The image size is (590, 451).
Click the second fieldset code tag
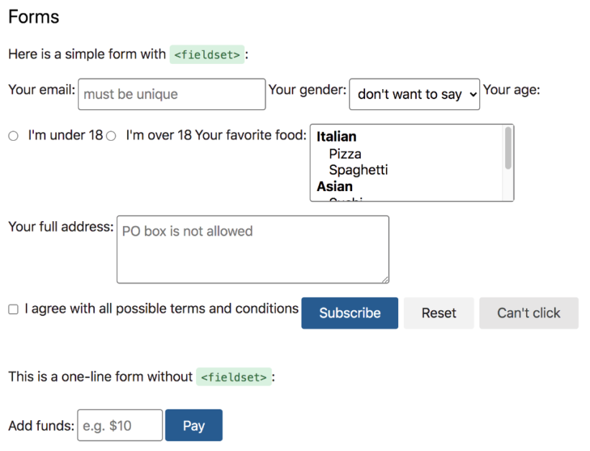click(x=234, y=377)
